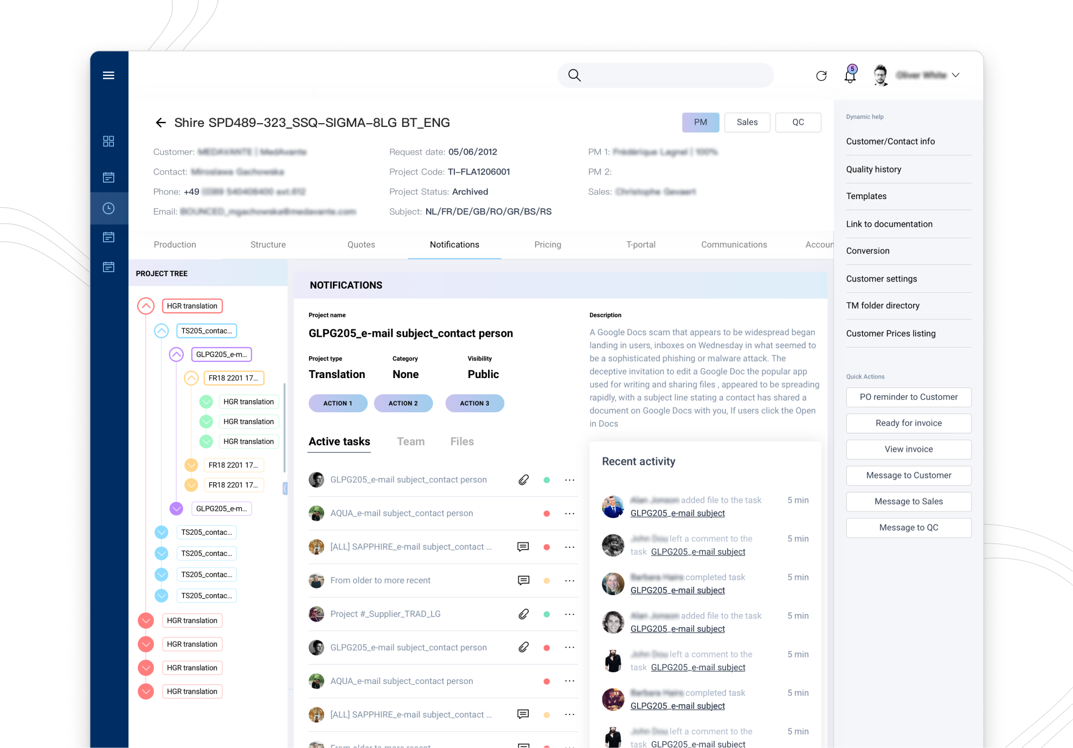
Task: Select the dashboard grid icon in sidebar
Action: (108, 141)
